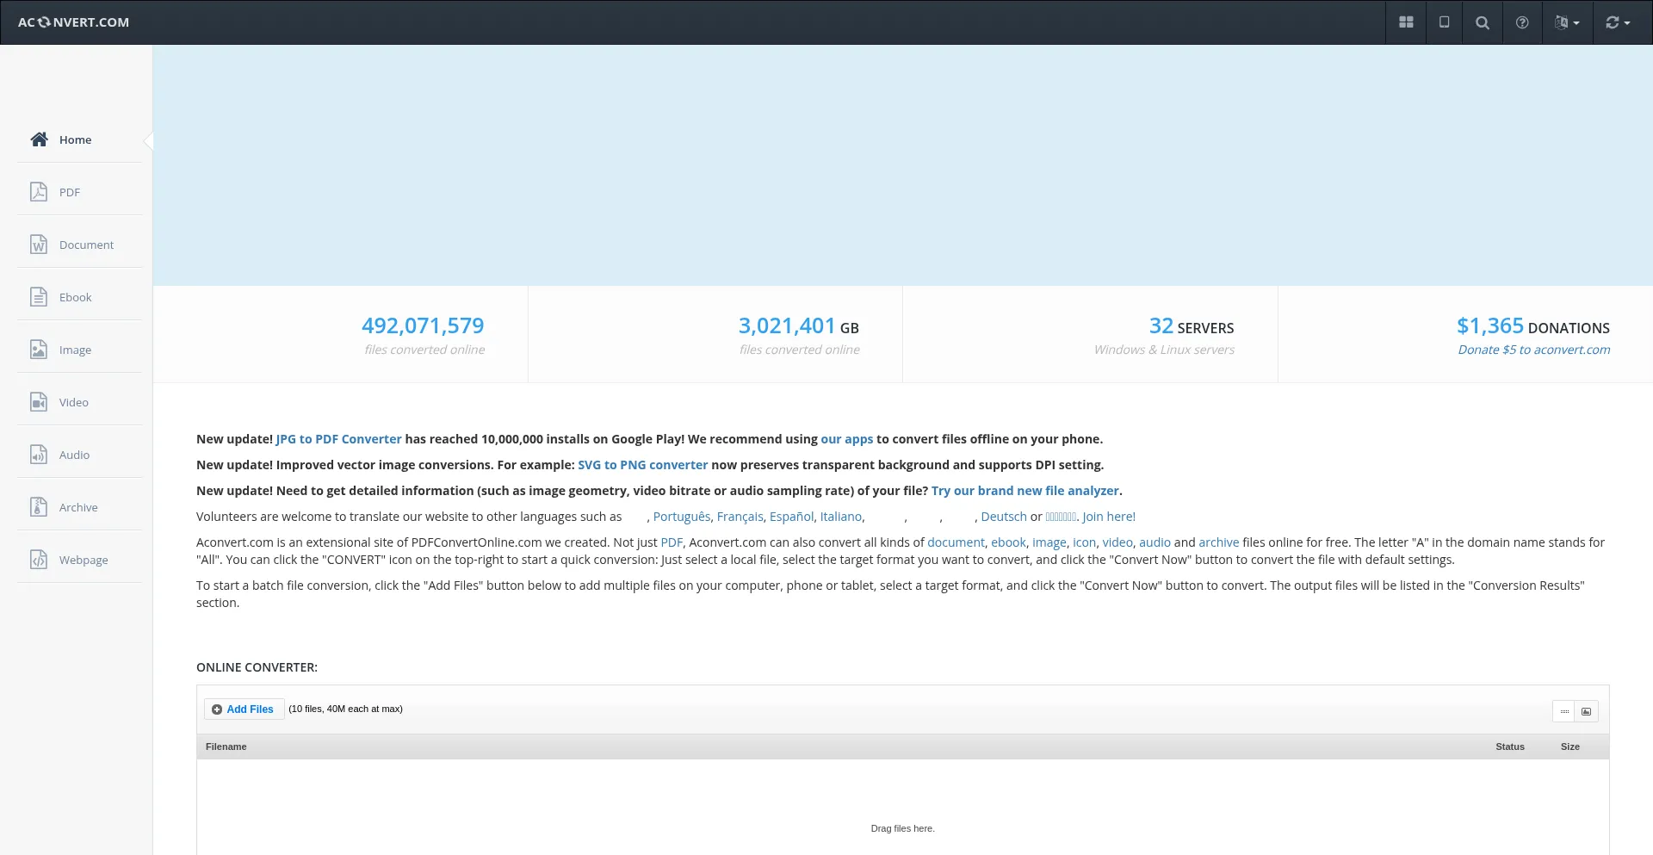Click the PDF file icon in sidebar

(x=39, y=192)
